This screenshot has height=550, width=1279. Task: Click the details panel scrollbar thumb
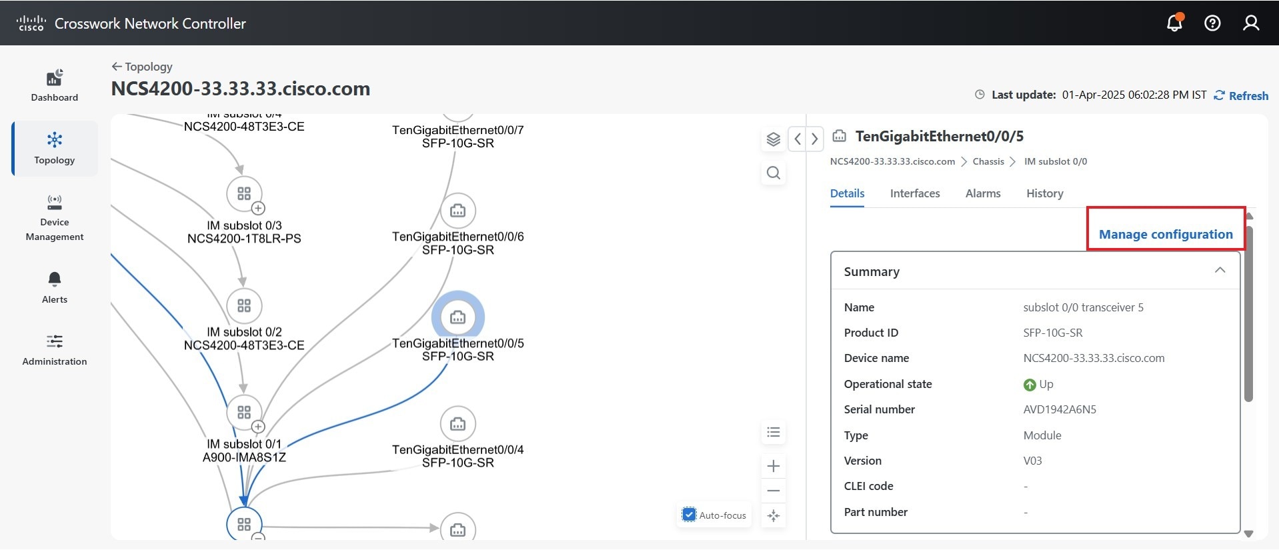pos(1248,313)
